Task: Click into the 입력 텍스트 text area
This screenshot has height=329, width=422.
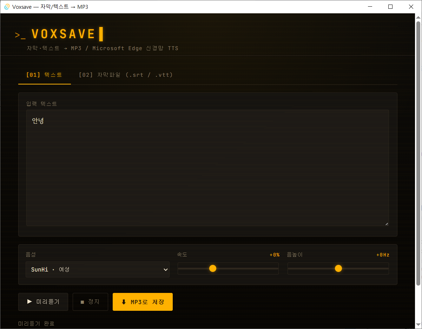Action: [207, 168]
